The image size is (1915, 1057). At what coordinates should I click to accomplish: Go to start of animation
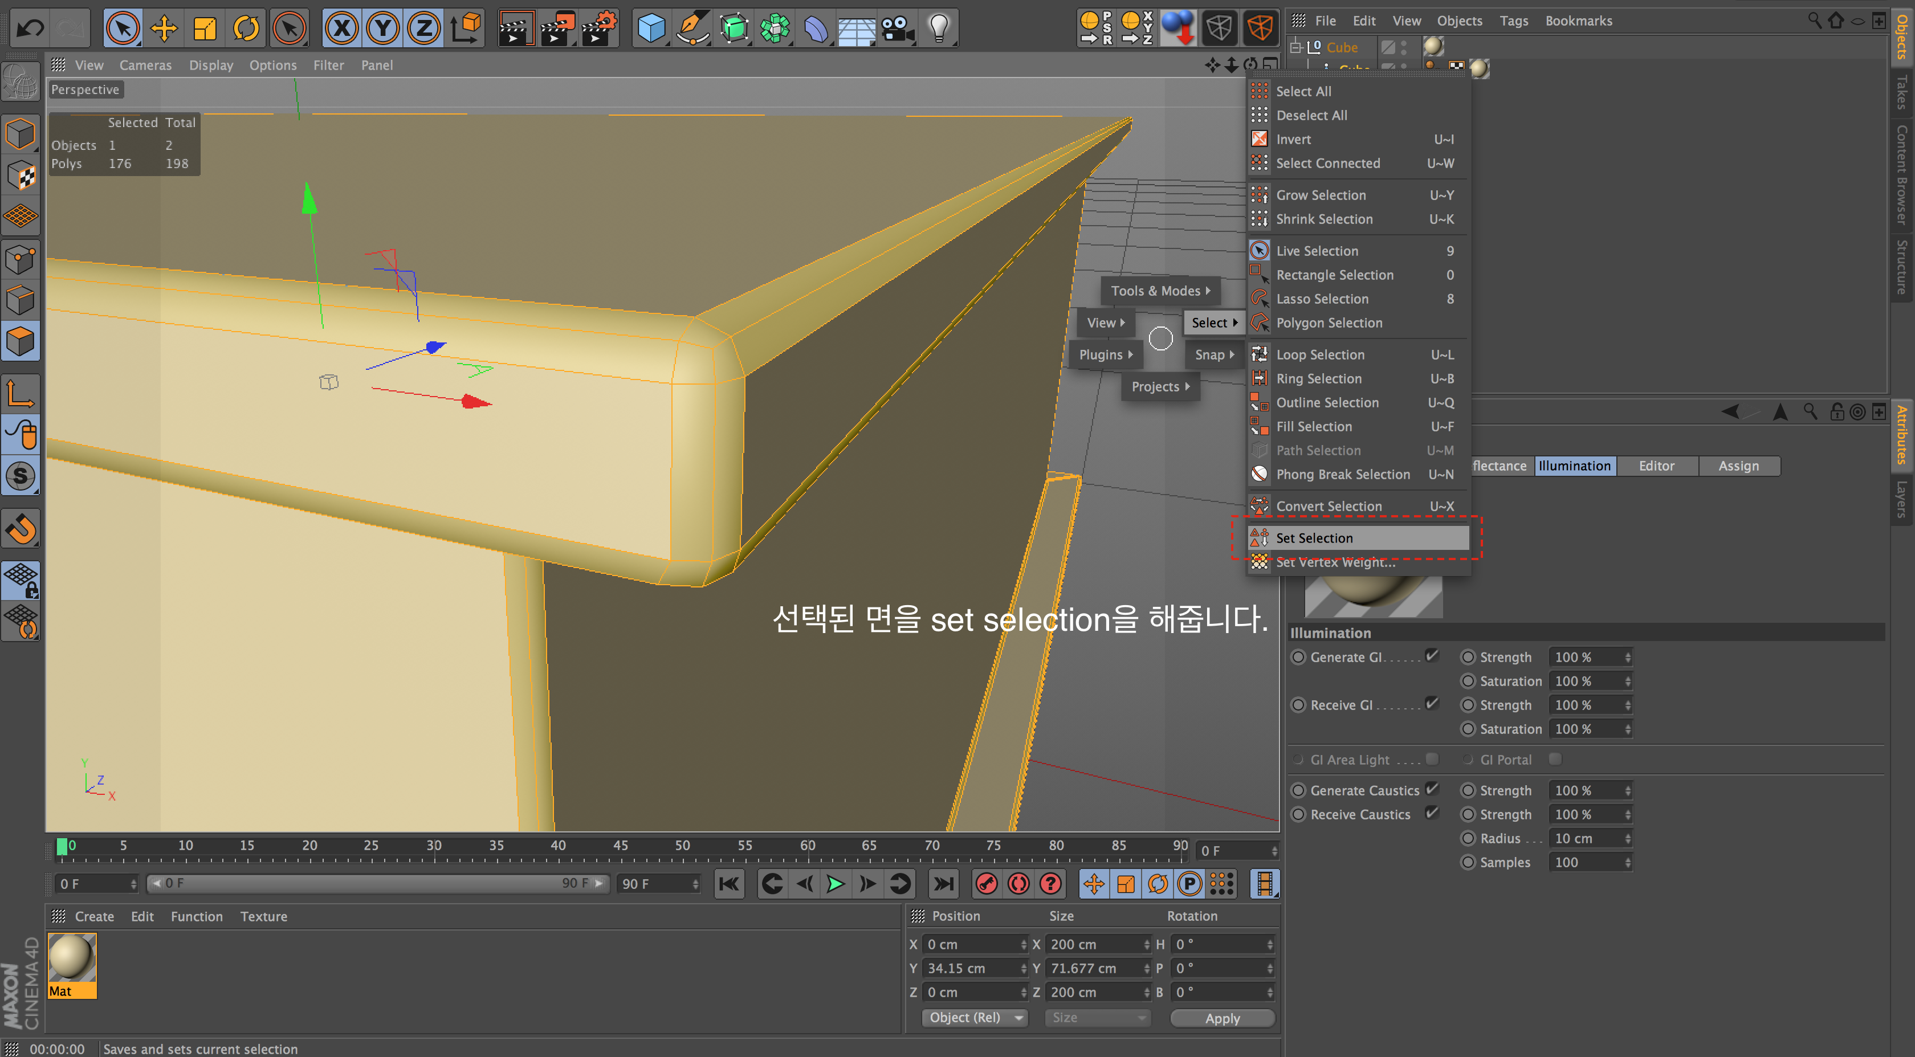[730, 884]
